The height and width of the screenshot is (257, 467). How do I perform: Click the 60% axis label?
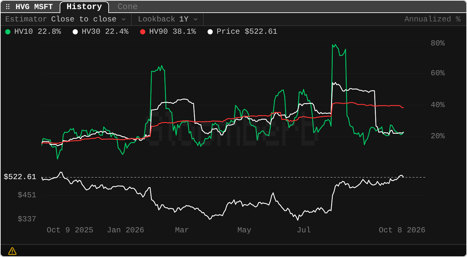[x=437, y=73]
